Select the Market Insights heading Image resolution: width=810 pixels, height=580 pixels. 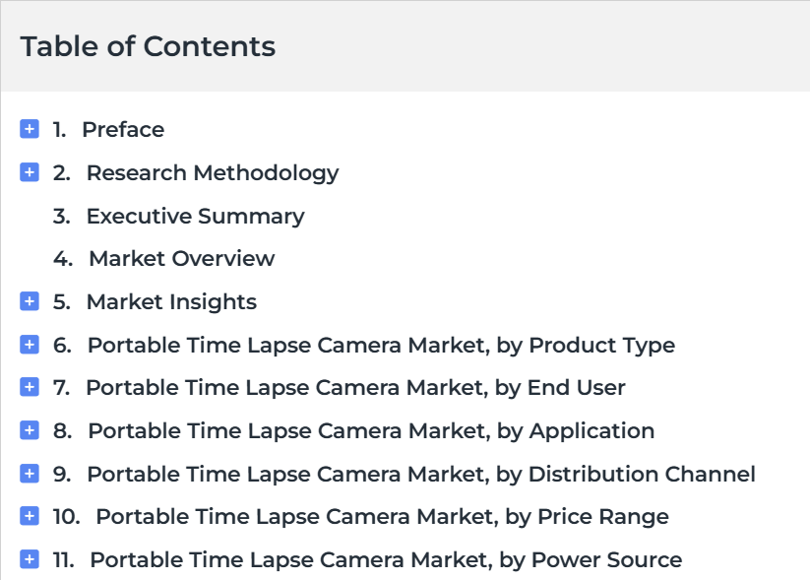(x=171, y=302)
